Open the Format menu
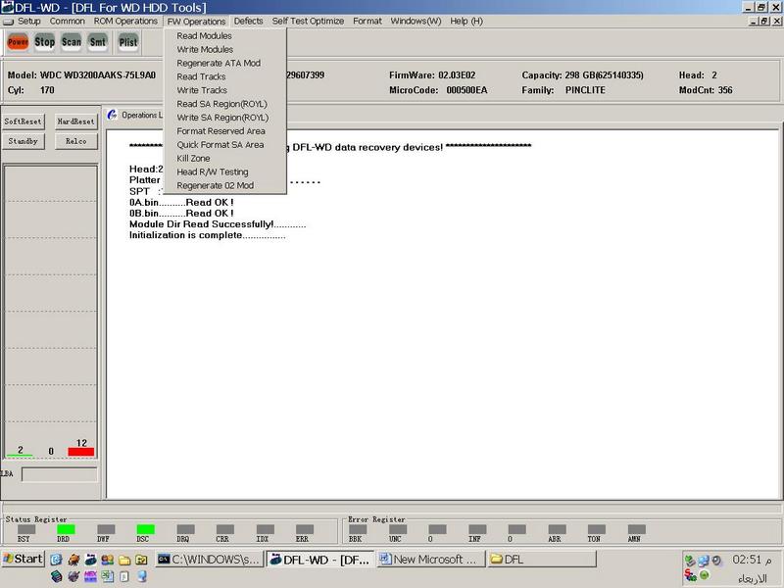This screenshot has width=784, height=588. point(367,21)
